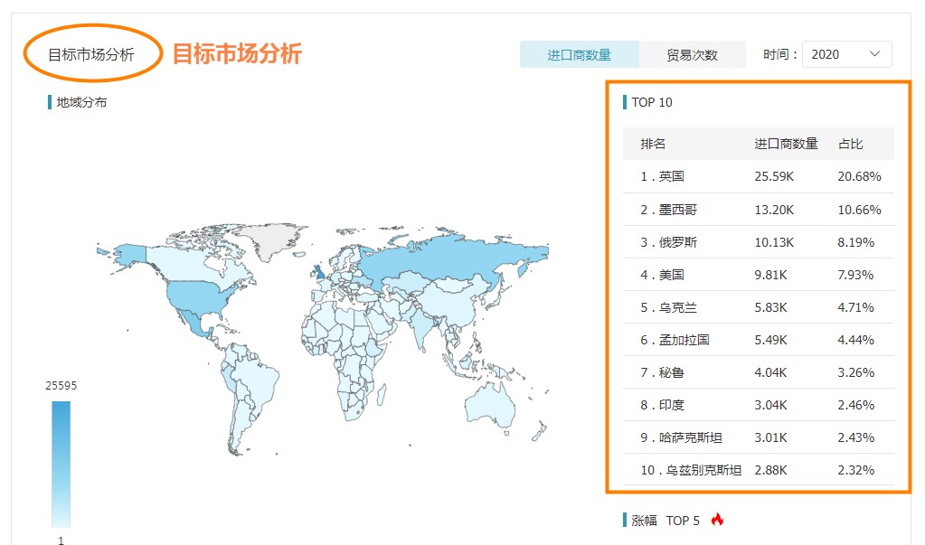Switch to the 进口商数量 tab
Viewport: 925px width, 545px height.
[x=580, y=55]
